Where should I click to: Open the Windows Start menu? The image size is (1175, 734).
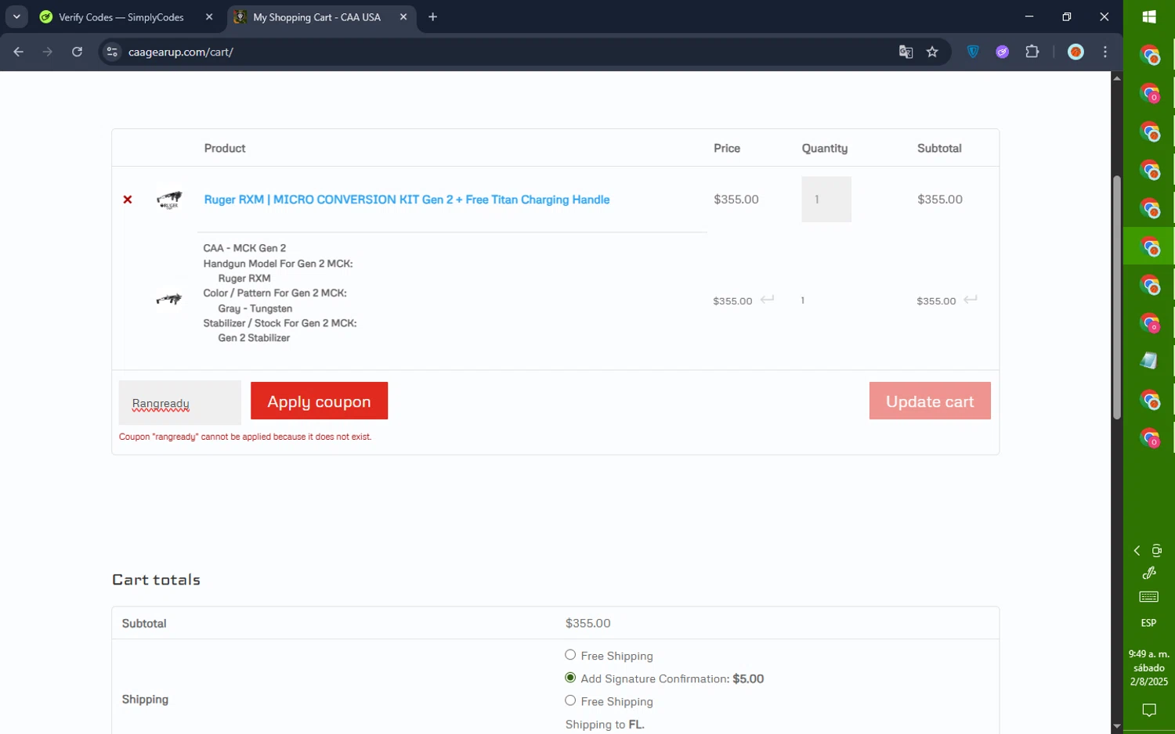(1149, 16)
